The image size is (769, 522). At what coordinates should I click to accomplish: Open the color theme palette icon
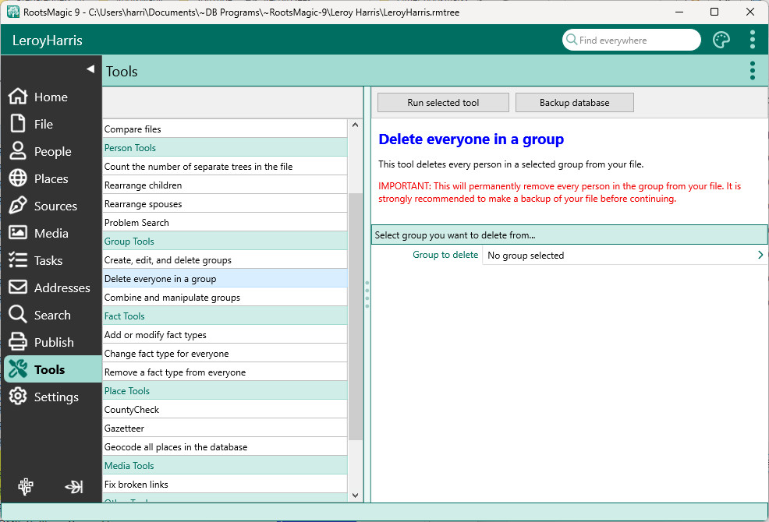(x=721, y=41)
